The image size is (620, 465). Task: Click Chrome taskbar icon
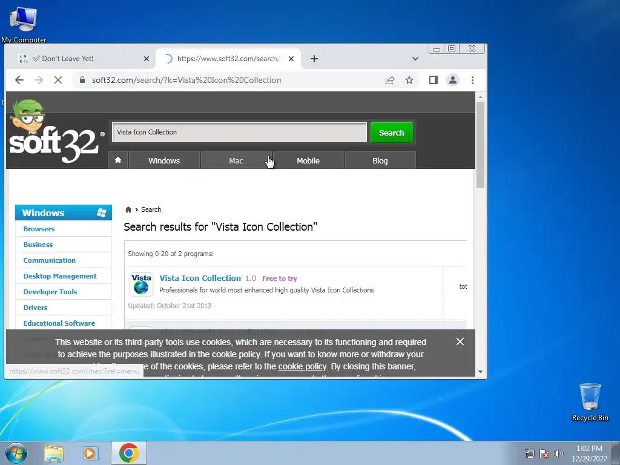tap(129, 453)
